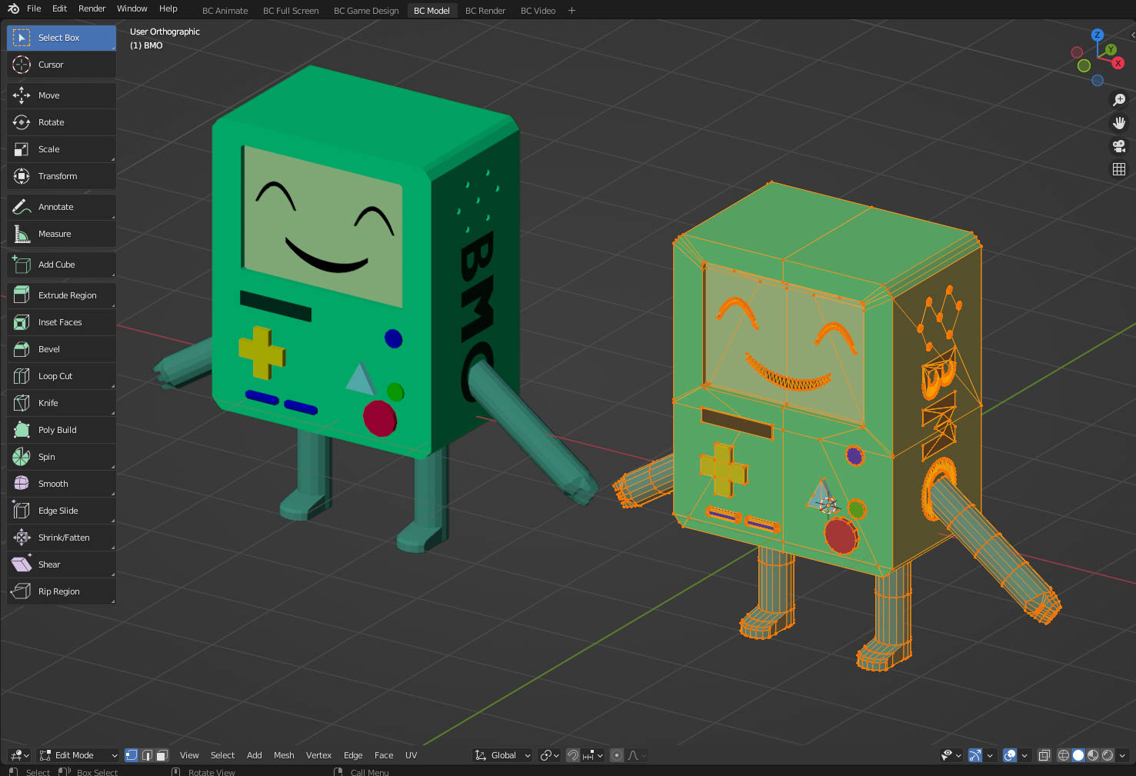Screen dimensions: 1136x776
Task: Click the pan view hand icon
Action: 1119,123
